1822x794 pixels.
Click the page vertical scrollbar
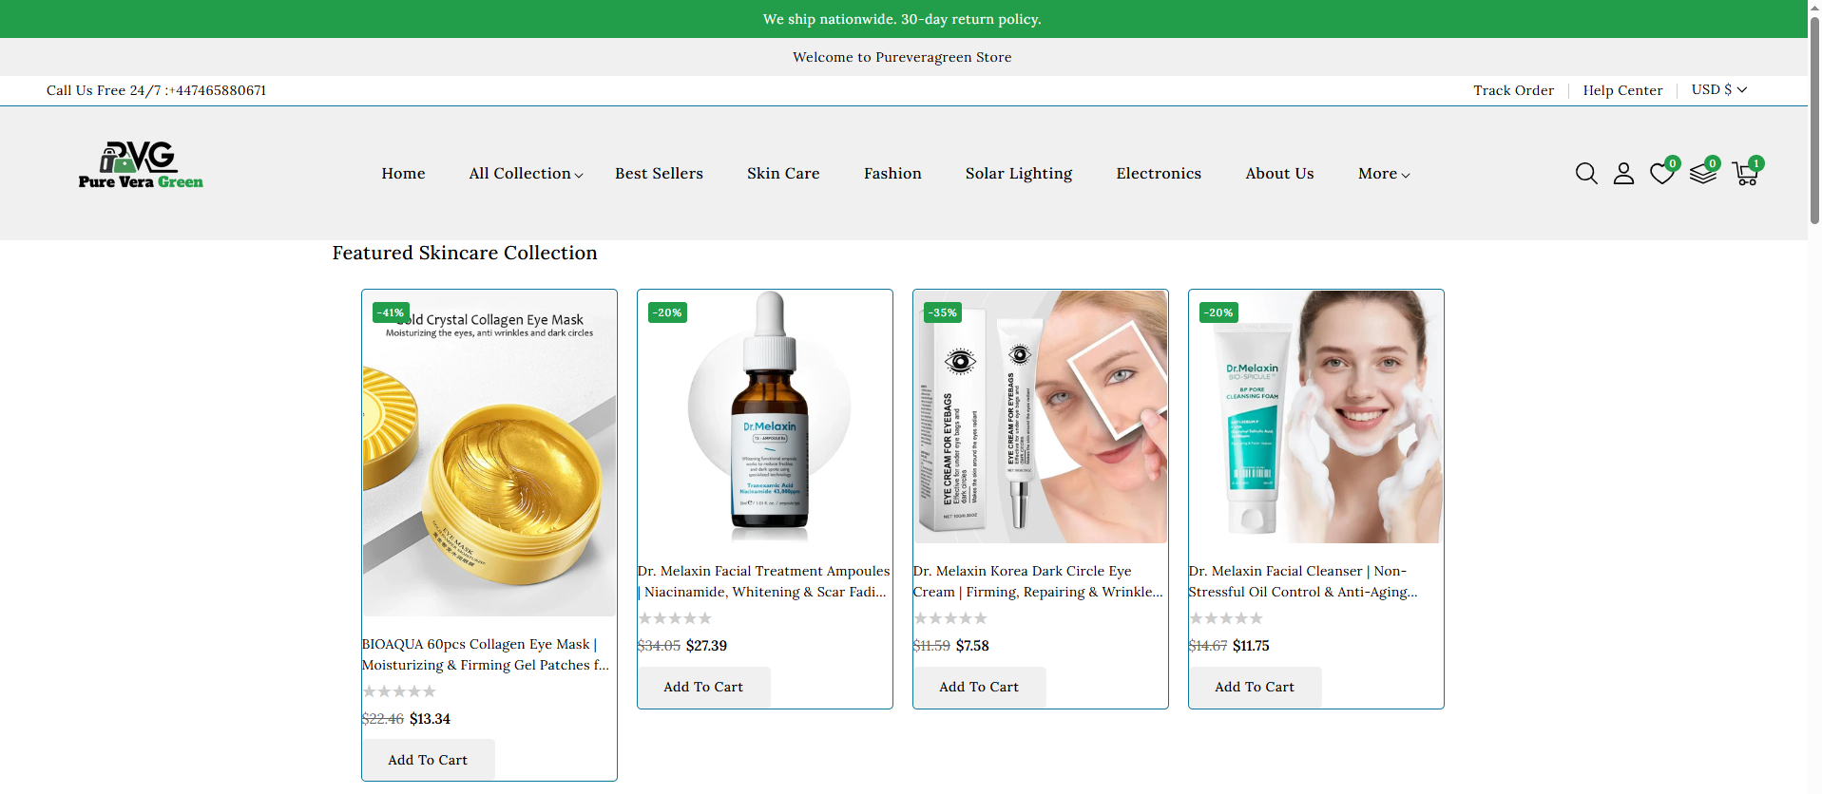[x=1813, y=123]
